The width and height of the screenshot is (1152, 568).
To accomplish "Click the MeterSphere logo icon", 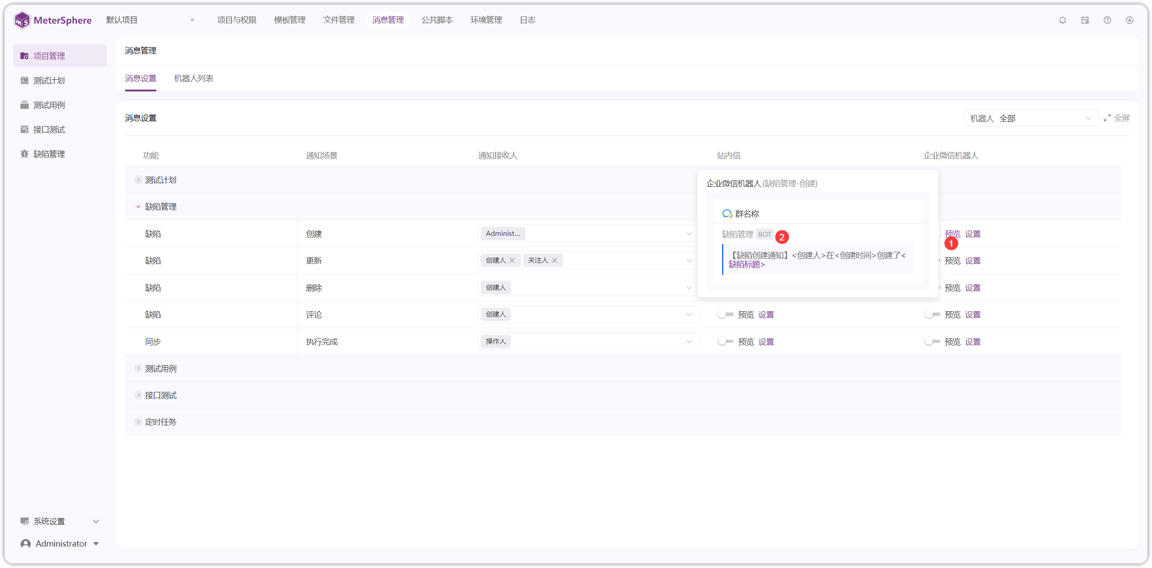I will point(22,20).
